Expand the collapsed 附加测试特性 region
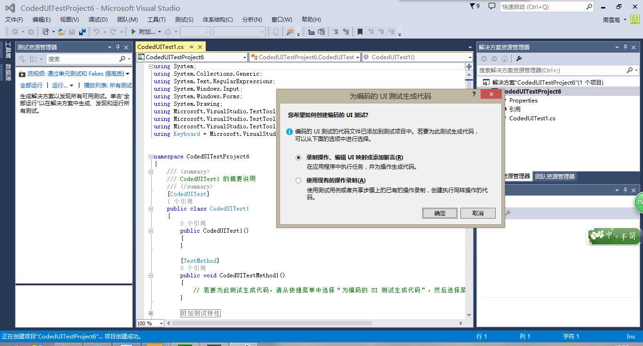The height and width of the screenshot is (346, 643). tap(151, 313)
